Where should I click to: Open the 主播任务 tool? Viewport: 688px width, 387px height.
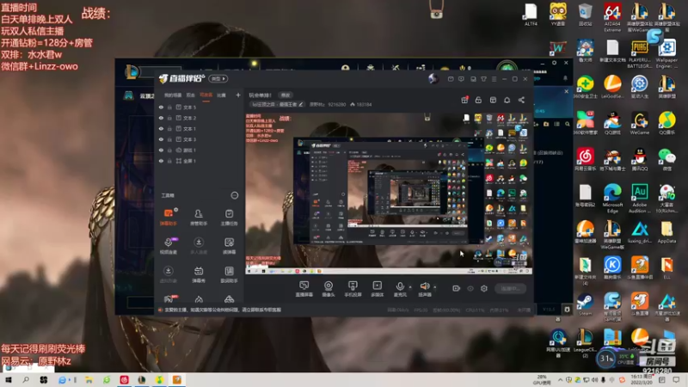coord(229,217)
